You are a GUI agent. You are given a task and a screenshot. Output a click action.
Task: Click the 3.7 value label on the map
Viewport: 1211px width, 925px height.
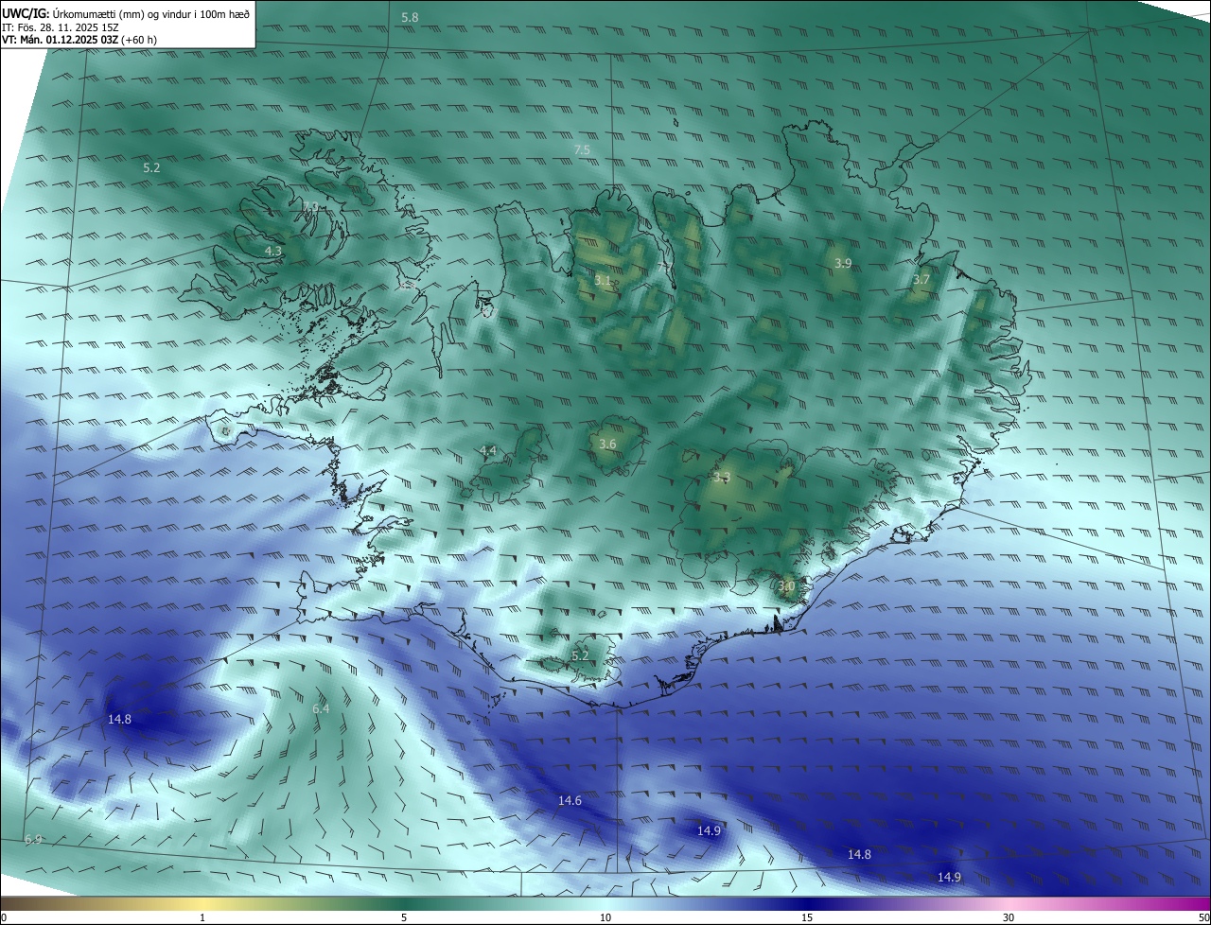tap(921, 280)
